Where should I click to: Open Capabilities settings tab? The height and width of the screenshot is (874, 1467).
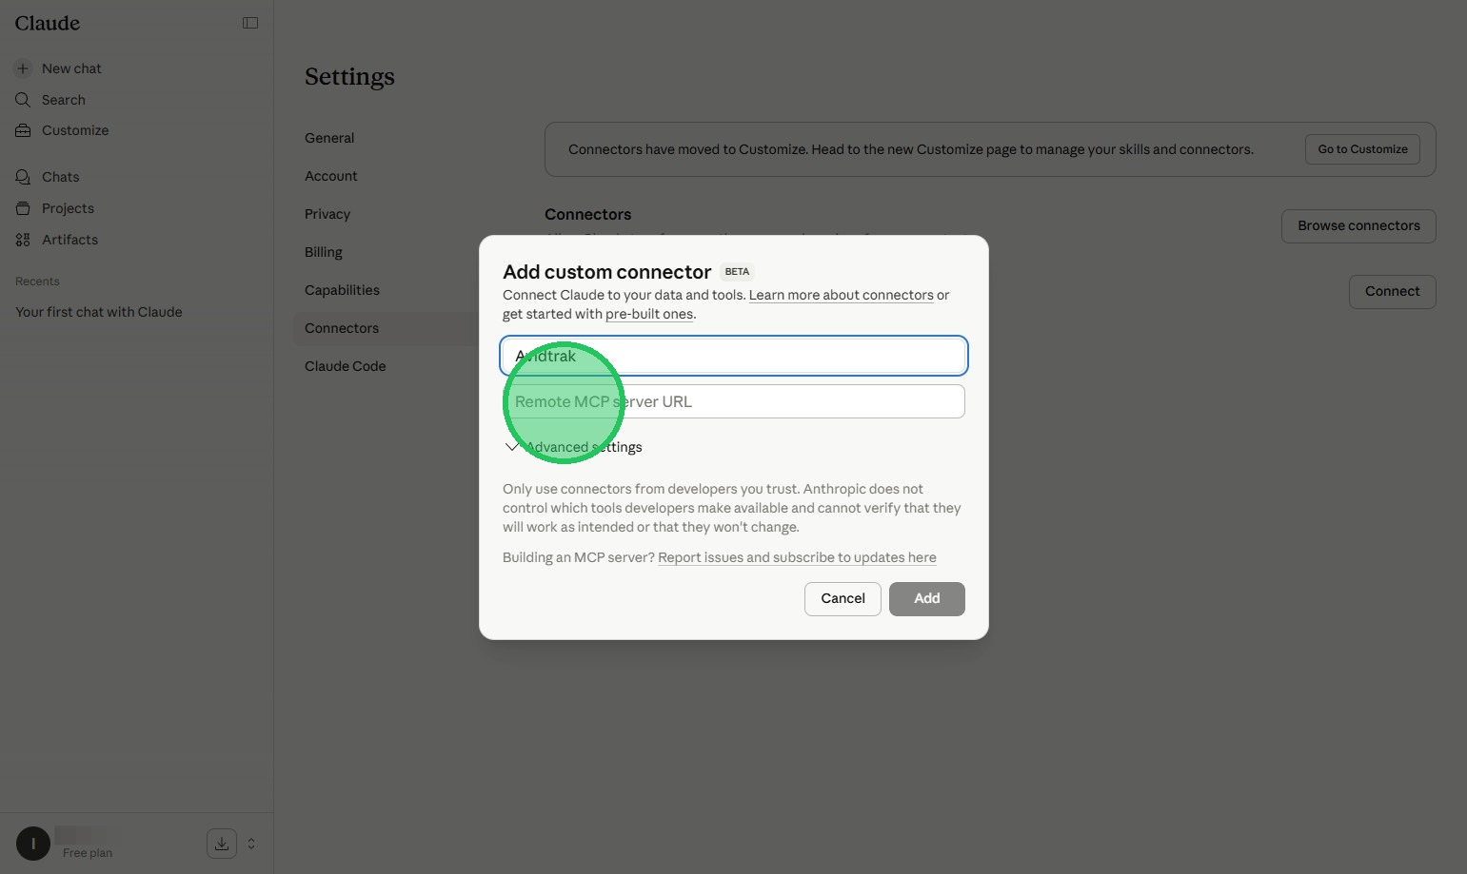(342, 290)
